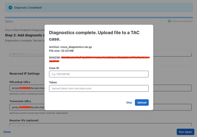The height and width of the screenshot is (137, 197).
Task: Click the NSLookup URLs input field
Action: (x=100, y=88)
